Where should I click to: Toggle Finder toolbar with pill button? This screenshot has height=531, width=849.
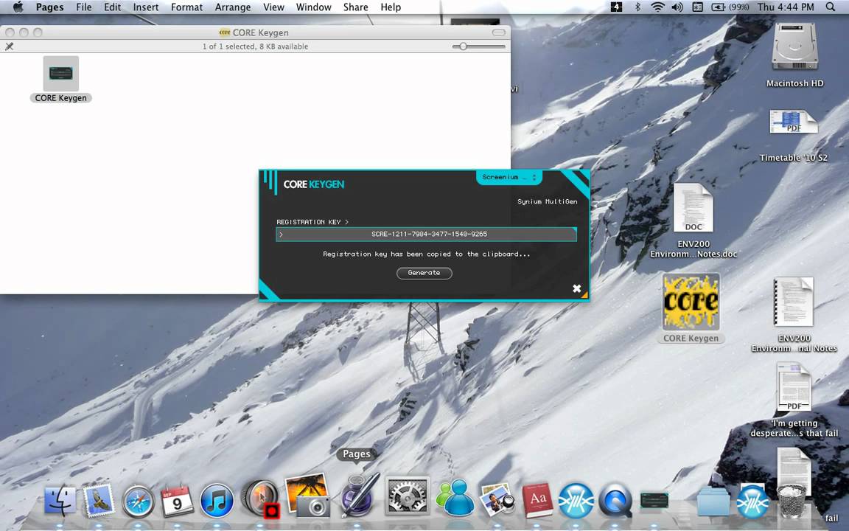499,32
